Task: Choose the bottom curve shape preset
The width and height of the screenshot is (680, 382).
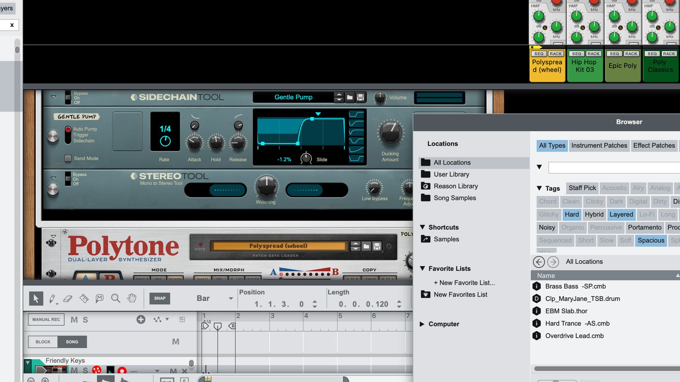Action: click(356, 158)
